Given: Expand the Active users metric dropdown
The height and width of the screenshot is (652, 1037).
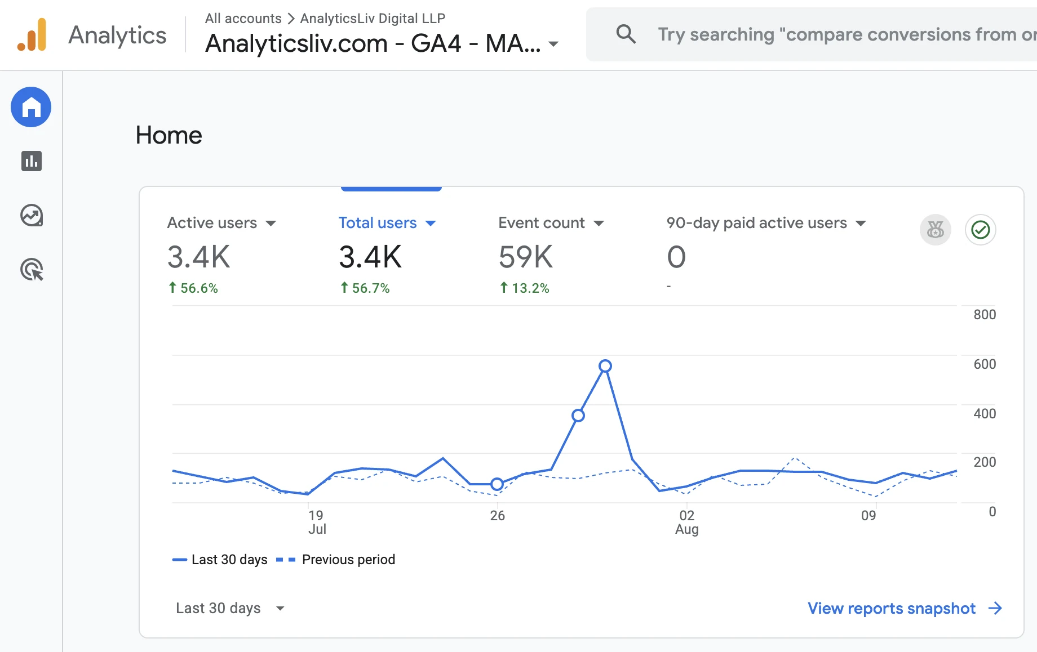Looking at the screenshot, I should (271, 224).
